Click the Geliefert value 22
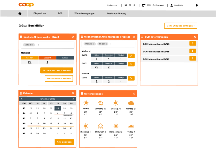 coord(30,62)
